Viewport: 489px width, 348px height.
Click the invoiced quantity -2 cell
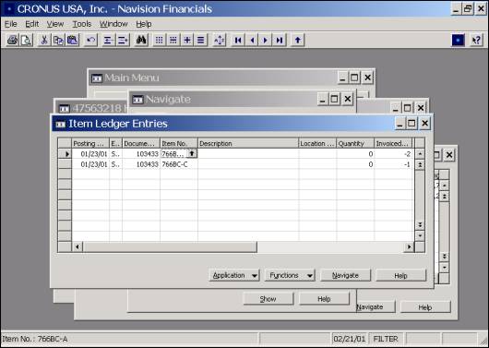(393, 153)
